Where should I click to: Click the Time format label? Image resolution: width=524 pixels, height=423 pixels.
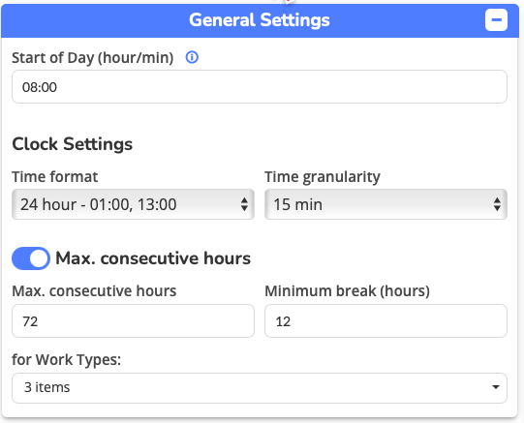coord(55,176)
